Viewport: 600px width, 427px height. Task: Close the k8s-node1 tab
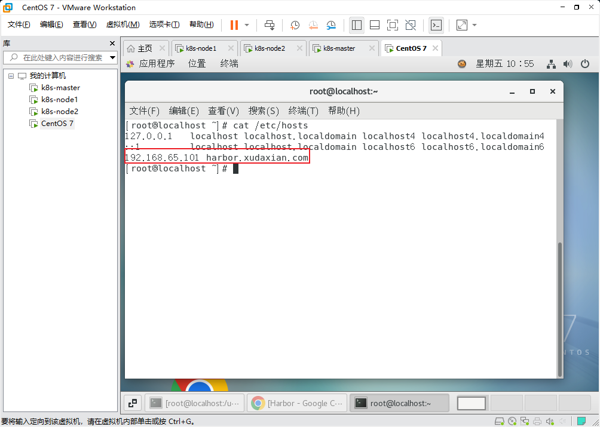(x=231, y=48)
